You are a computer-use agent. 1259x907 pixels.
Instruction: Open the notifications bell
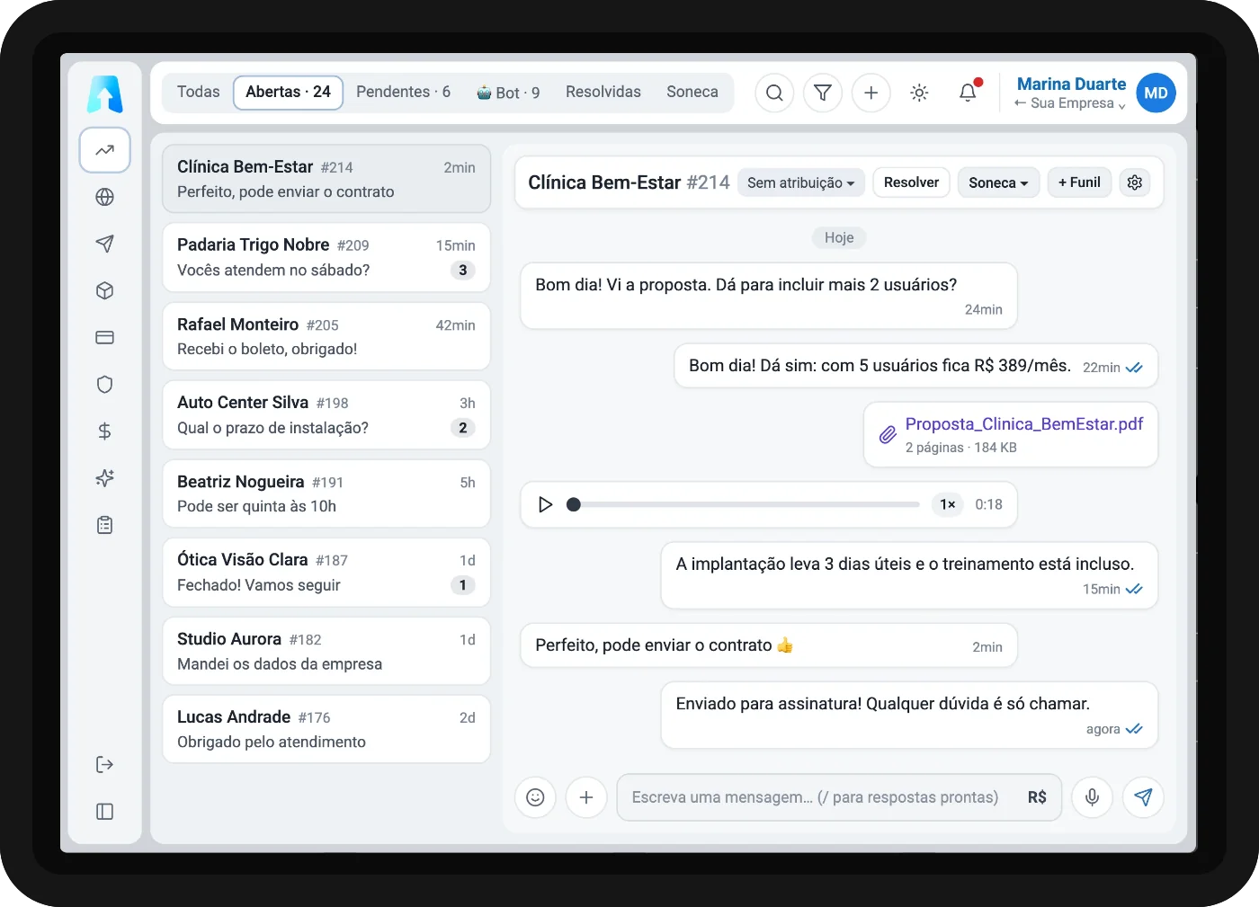click(x=968, y=93)
